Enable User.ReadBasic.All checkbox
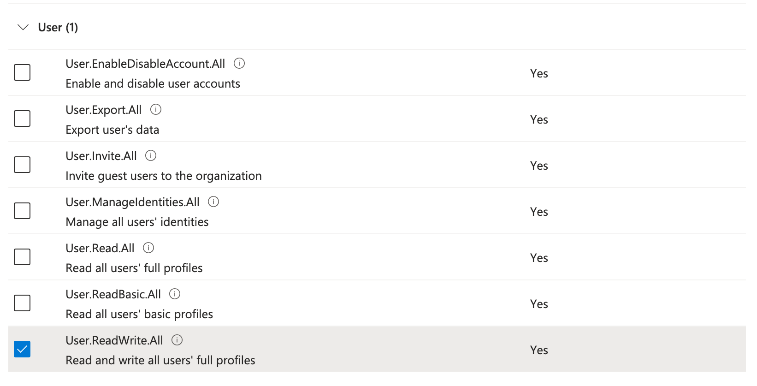Viewport: 757px width, 386px height. coord(22,303)
